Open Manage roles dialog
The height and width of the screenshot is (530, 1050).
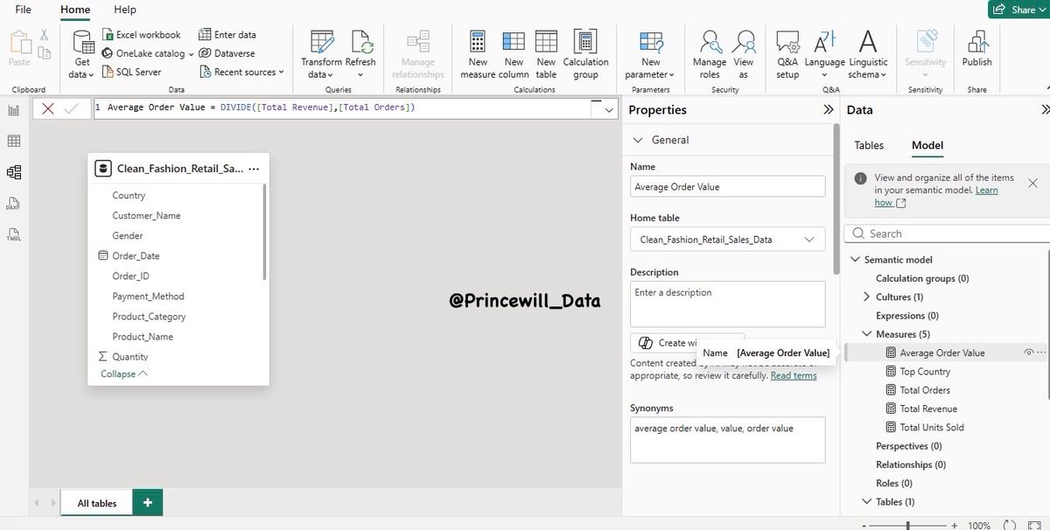710,54
